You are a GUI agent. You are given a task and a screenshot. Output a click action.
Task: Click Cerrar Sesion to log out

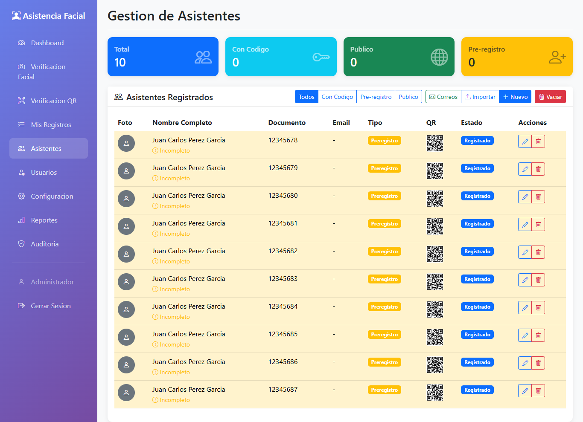point(50,306)
